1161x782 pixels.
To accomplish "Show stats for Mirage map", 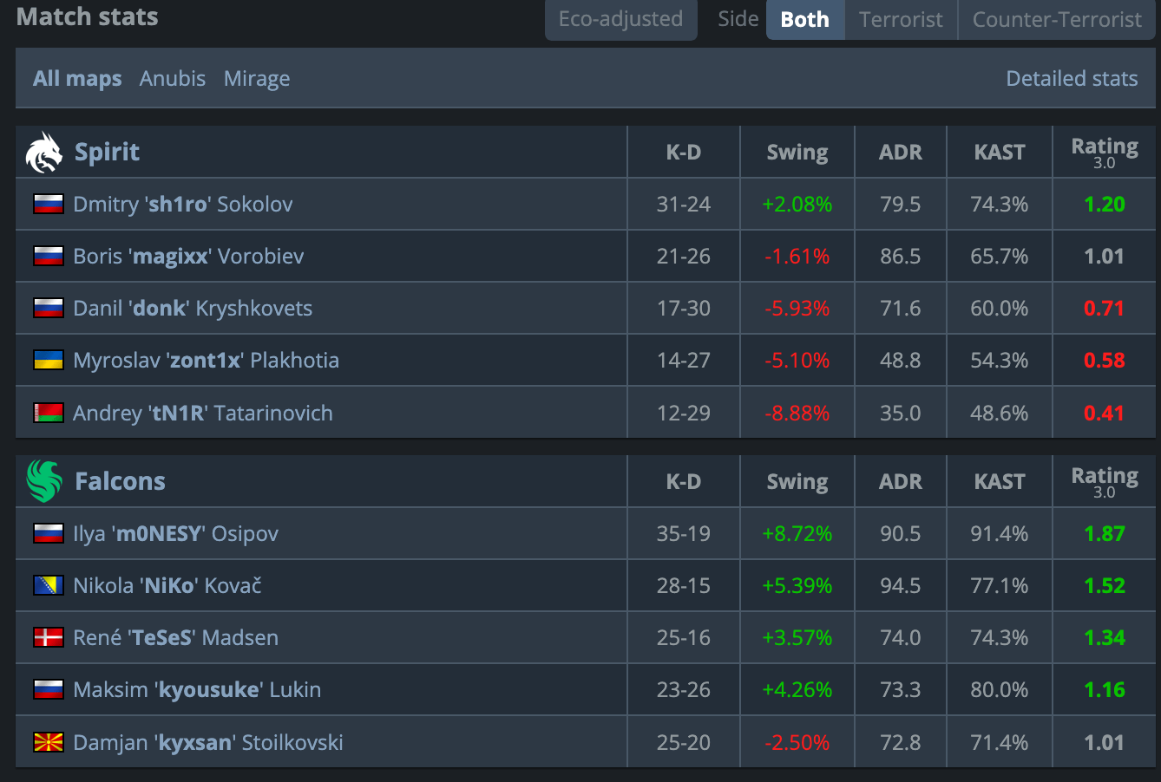I will (x=257, y=79).
